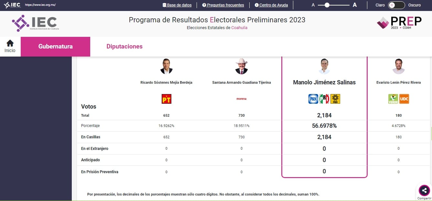Click the Compartir share icon
The image size is (432, 201).
[424, 190]
